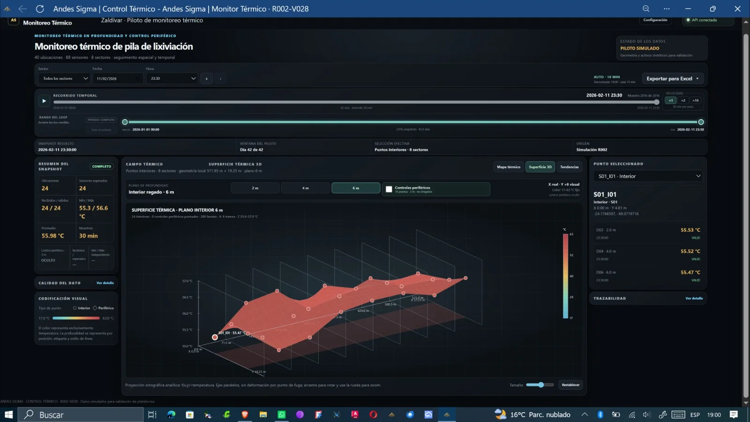This screenshot has height=422, width=750.
Task: Click the Fecha field 11/02/2026
Action: [118, 78]
